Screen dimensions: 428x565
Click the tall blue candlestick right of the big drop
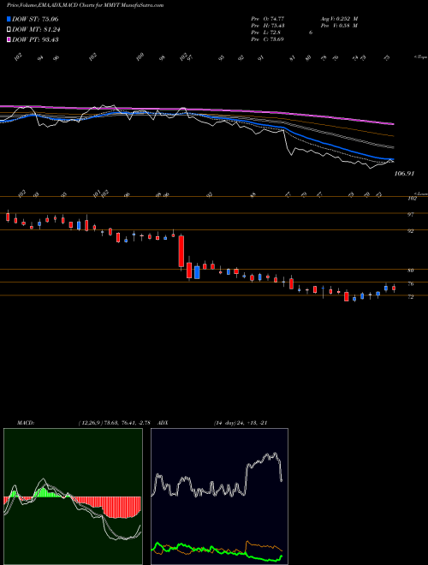(x=197, y=272)
